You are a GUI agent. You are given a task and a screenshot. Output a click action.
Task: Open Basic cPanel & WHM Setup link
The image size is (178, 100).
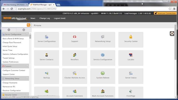13,39
